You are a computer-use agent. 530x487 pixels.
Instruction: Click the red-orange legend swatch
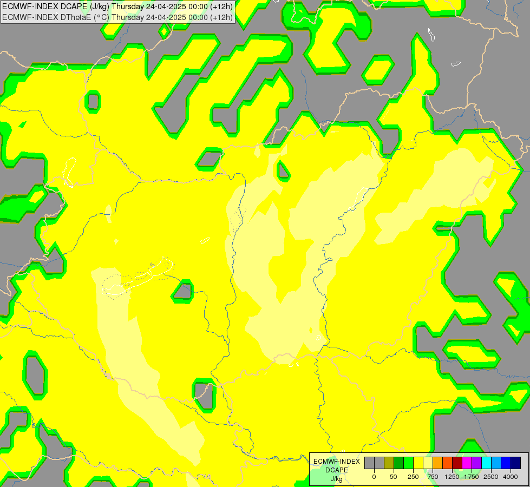click(447, 463)
